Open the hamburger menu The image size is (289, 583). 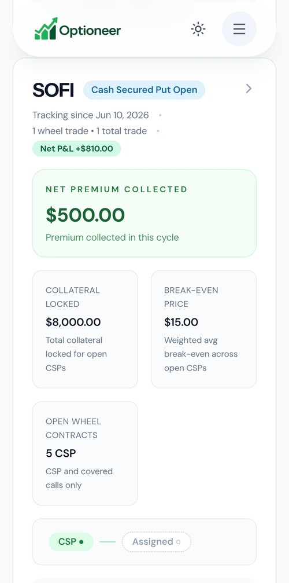click(x=239, y=29)
